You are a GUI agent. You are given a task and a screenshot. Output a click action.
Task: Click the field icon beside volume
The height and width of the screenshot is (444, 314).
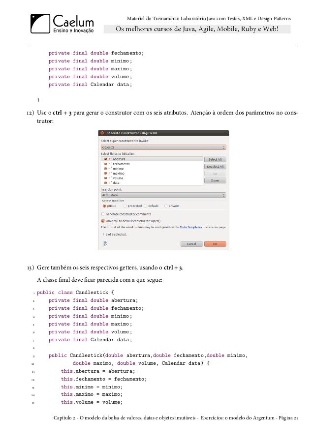pos(110,178)
